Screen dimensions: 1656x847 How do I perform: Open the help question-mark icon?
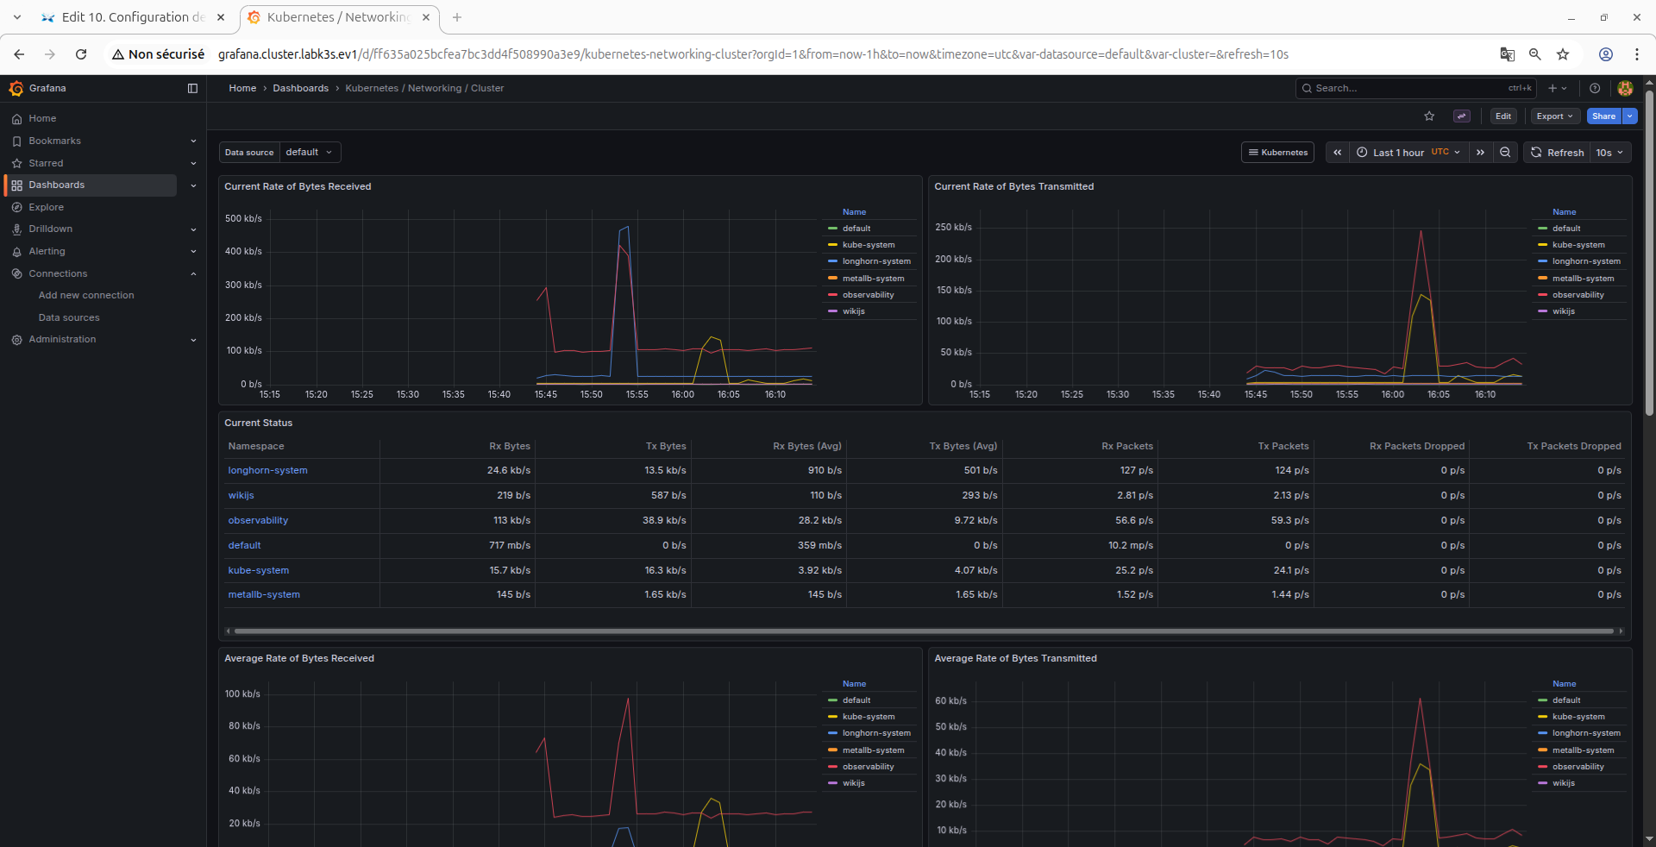point(1595,88)
